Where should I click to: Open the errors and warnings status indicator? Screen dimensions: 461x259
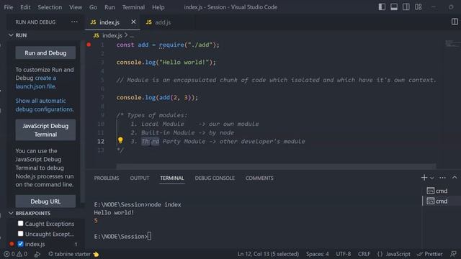click(x=16, y=254)
